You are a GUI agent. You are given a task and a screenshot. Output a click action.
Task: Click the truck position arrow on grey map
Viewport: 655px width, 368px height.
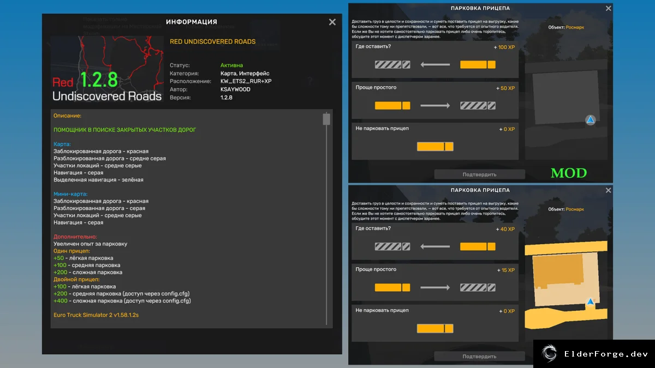[x=590, y=119]
